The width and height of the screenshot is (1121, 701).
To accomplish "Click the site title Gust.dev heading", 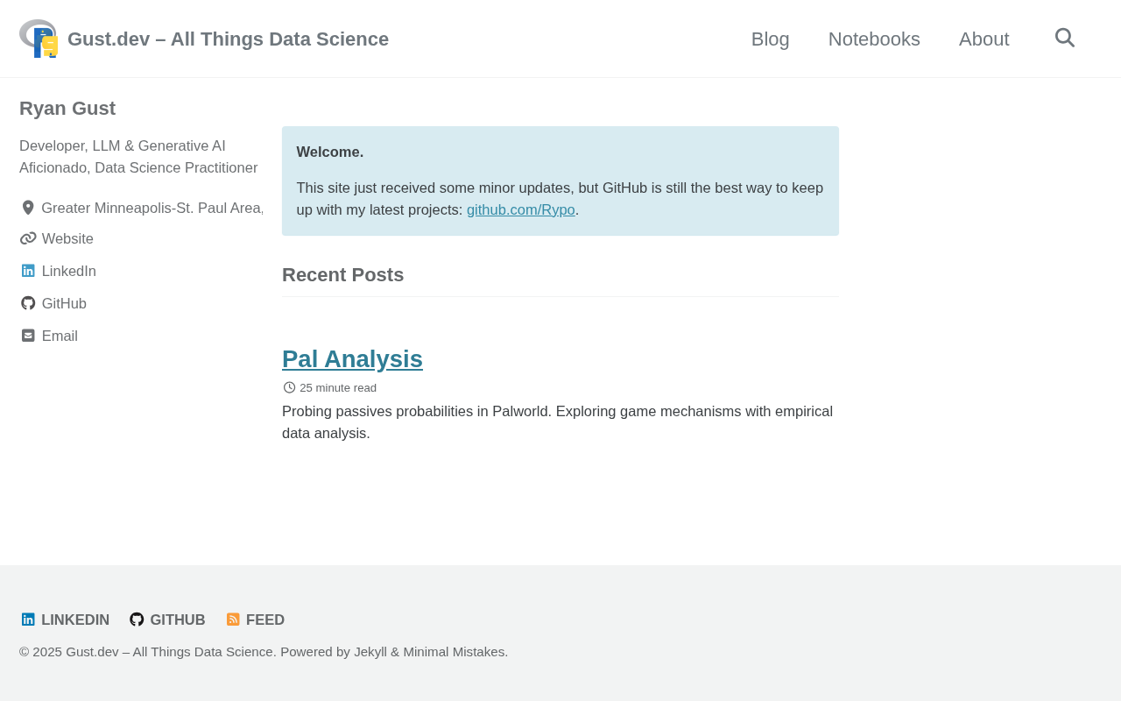I will (228, 39).
